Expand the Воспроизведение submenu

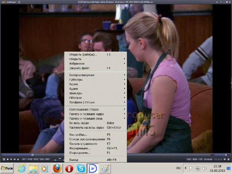(x=96, y=75)
